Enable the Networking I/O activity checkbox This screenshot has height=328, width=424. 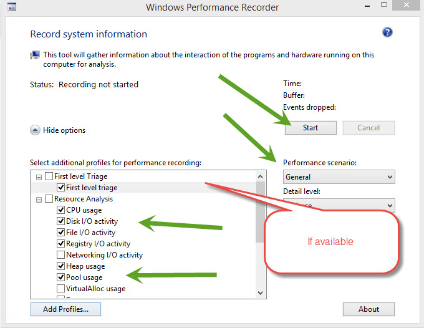click(60, 254)
